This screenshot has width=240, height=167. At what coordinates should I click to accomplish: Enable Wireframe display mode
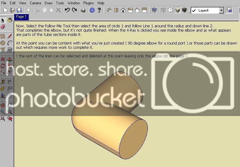click(x=163, y=10)
